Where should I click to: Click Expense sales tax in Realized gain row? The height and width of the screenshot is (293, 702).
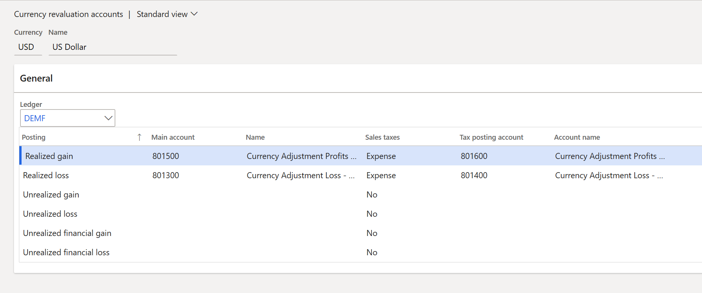pyautogui.click(x=381, y=156)
